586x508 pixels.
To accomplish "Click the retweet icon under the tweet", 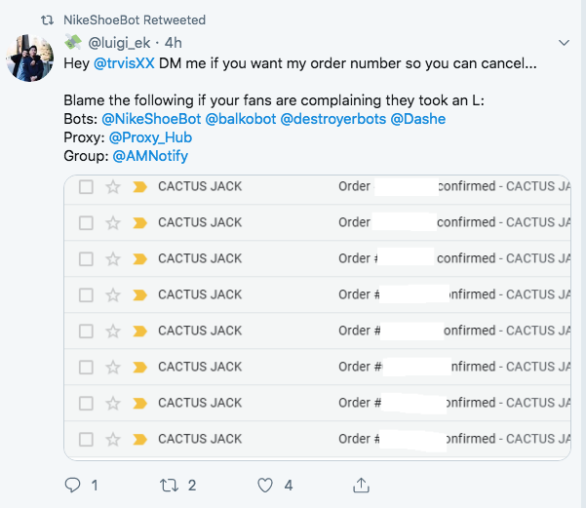I will pos(168,485).
